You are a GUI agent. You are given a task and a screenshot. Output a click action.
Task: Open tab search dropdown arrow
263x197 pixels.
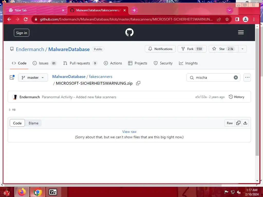[229, 10]
